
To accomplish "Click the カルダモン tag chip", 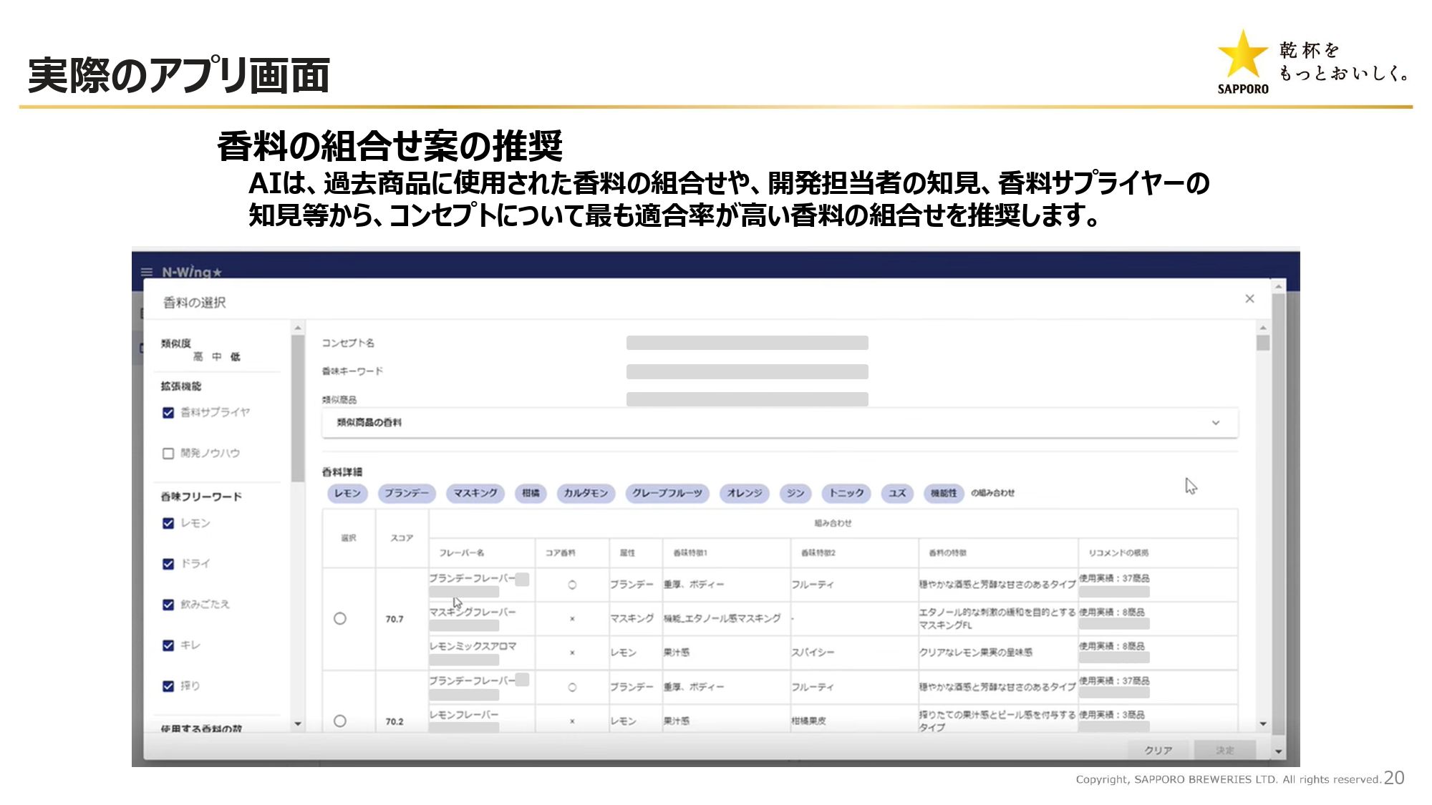I will 585,493.
